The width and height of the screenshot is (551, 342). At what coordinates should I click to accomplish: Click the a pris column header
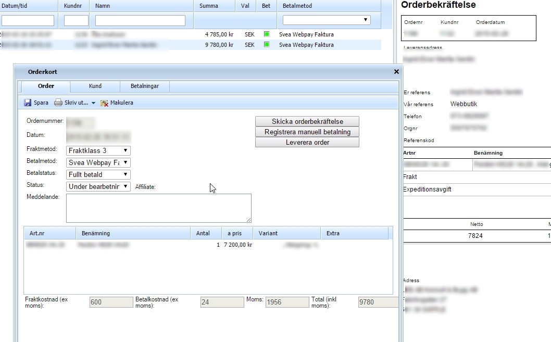point(237,233)
